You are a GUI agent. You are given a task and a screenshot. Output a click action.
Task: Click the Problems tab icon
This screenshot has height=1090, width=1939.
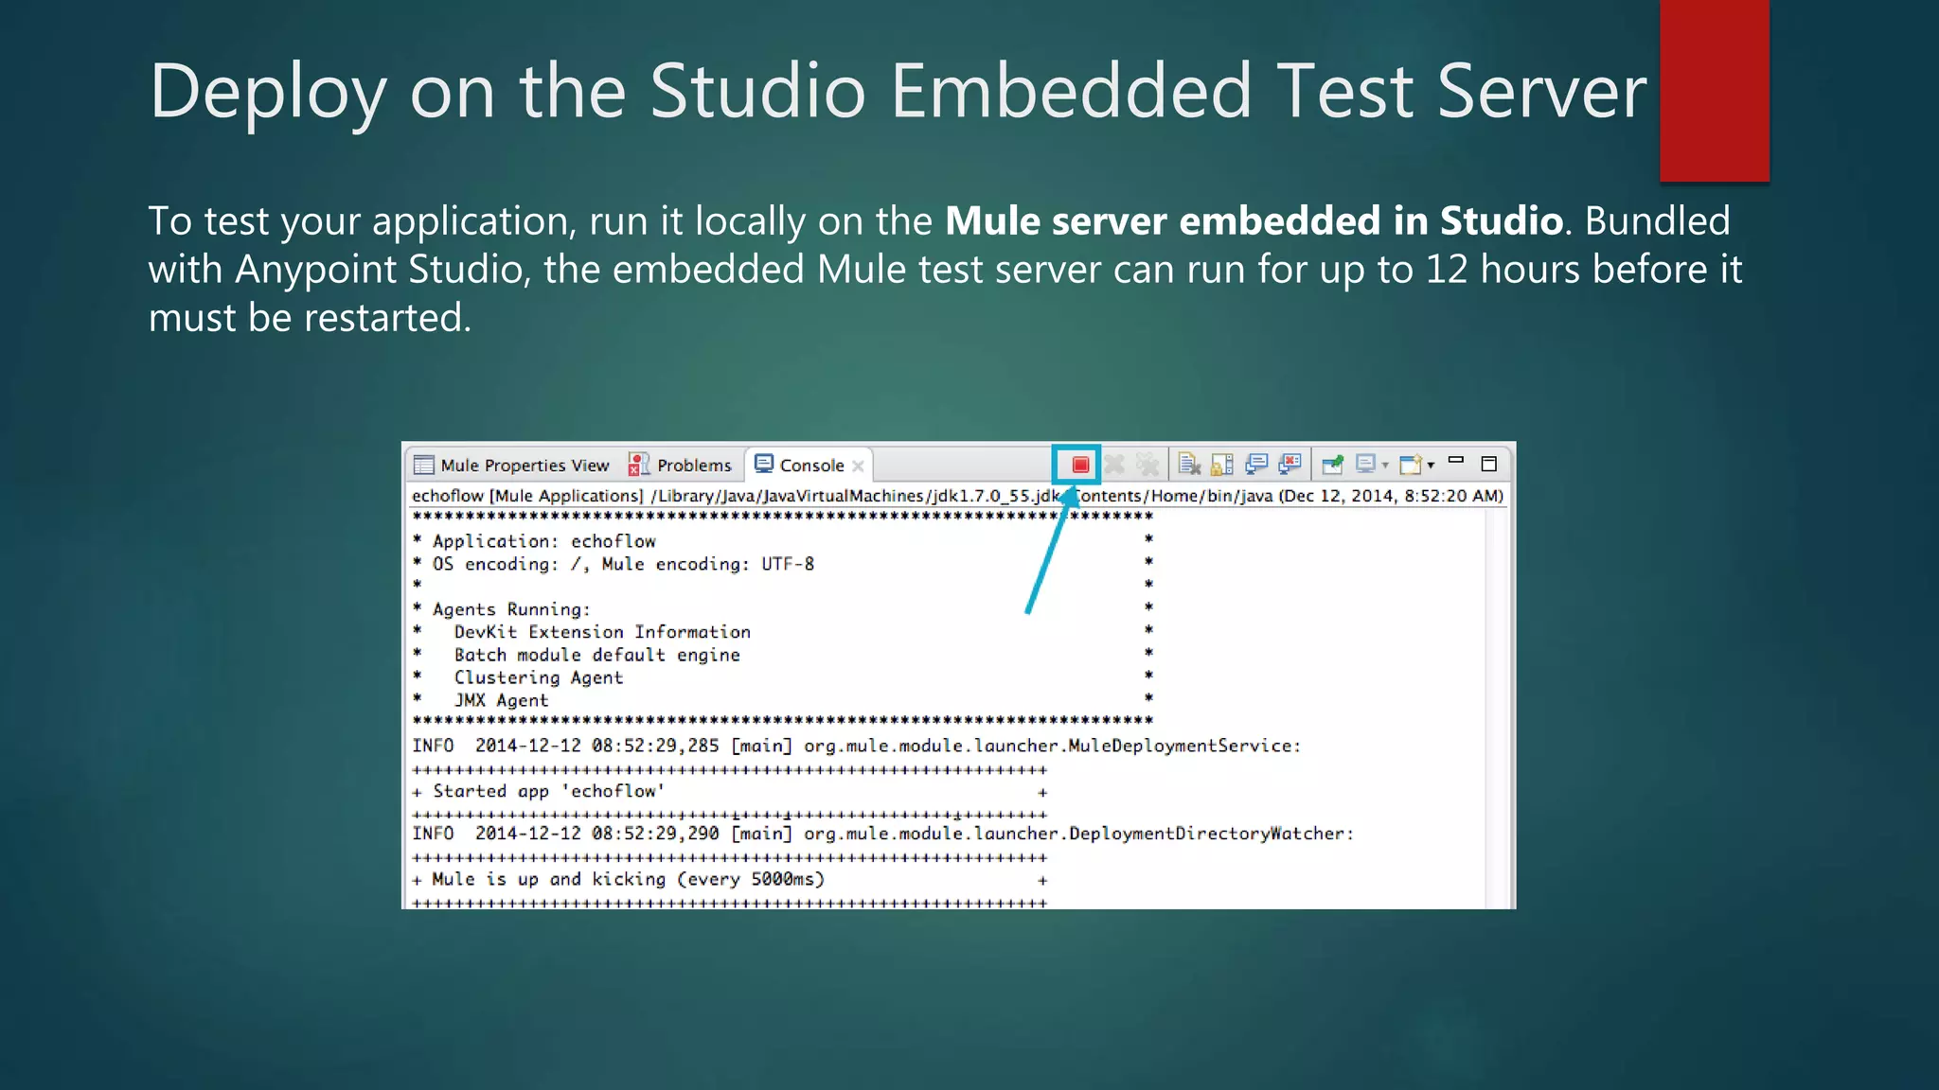pyautogui.click(x=639, y=465)
